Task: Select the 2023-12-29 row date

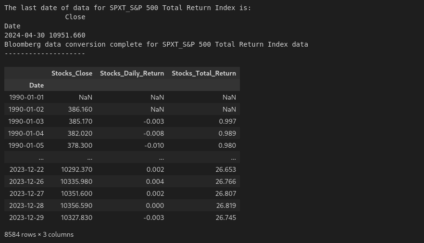Action: point(26,217)
